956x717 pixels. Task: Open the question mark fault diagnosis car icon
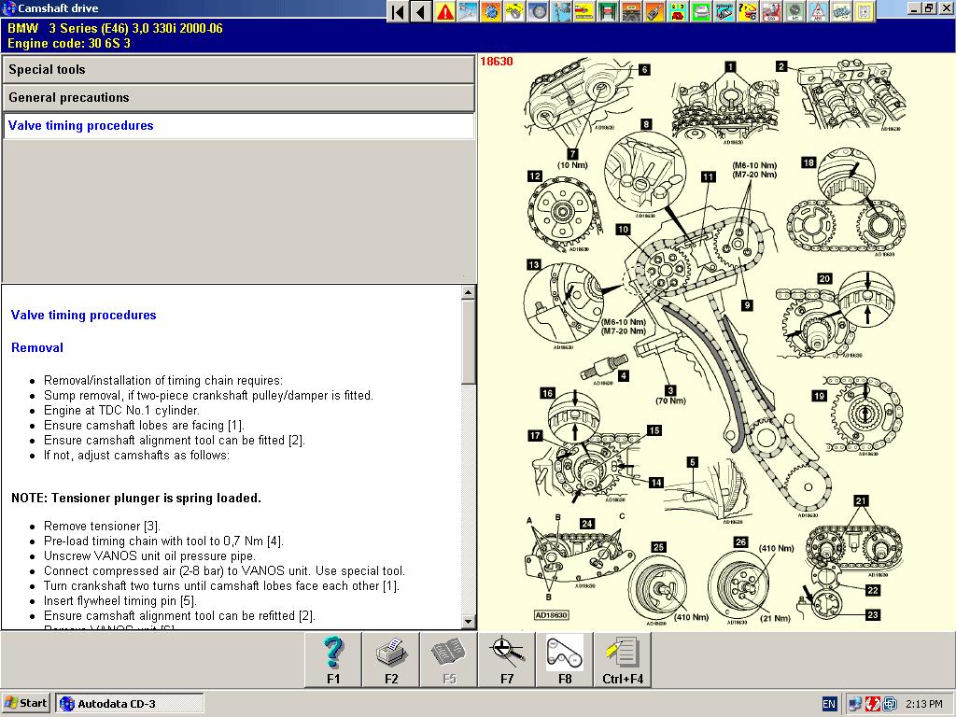[748, 11]
